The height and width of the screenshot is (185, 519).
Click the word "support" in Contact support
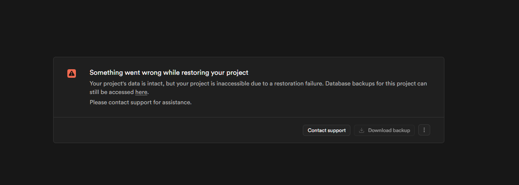coord(337,130)
